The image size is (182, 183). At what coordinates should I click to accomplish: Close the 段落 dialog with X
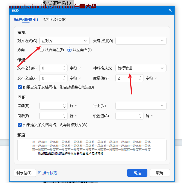pyautogui.click(x=170, y=10)
